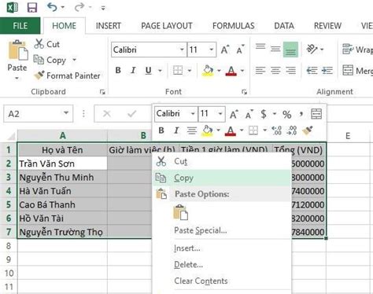The width and height of the screenshot is (373, 294).
Task: Click the formula bar Cancel X icon
Action: pyautogui.click(x=107, y=114)
